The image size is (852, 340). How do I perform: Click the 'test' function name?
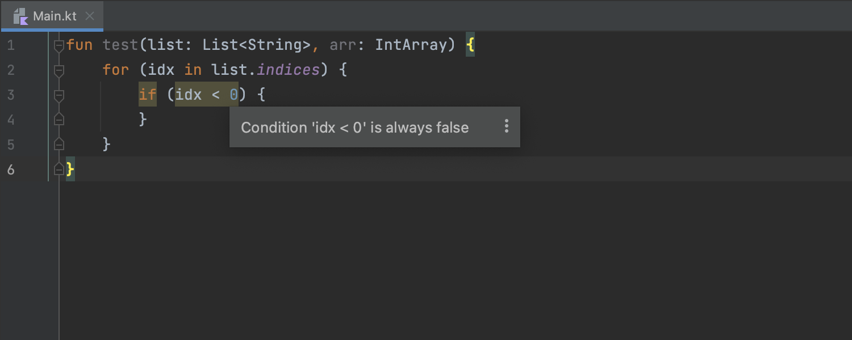click(120, 45)
